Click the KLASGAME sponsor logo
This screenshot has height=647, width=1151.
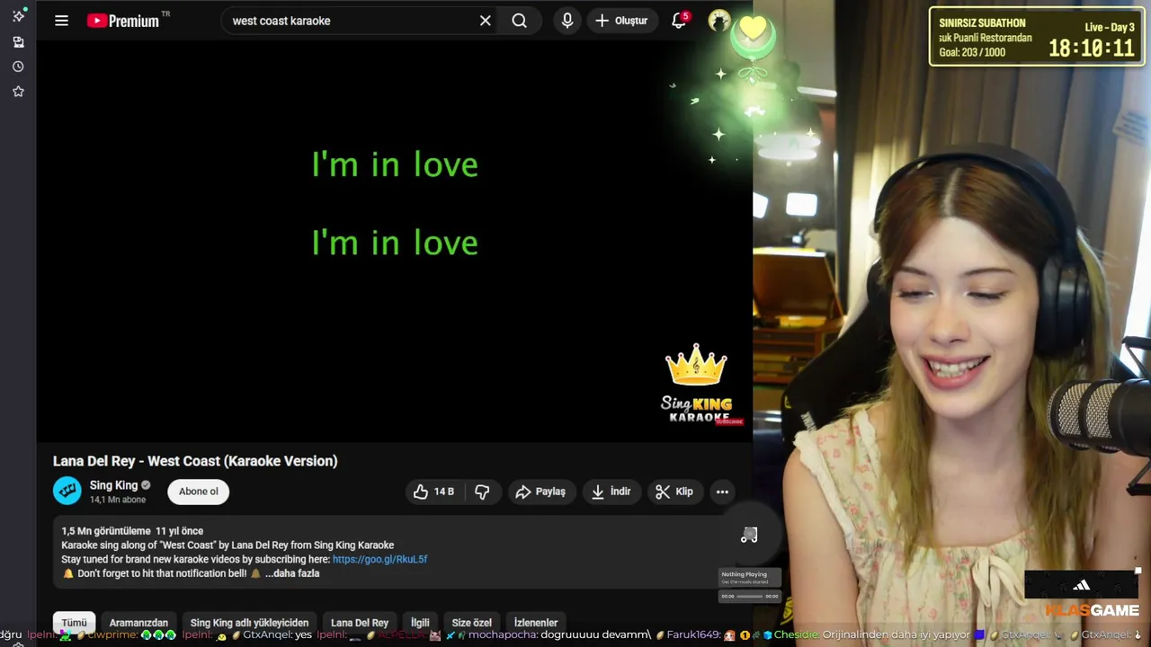[x=1092, y=610]
